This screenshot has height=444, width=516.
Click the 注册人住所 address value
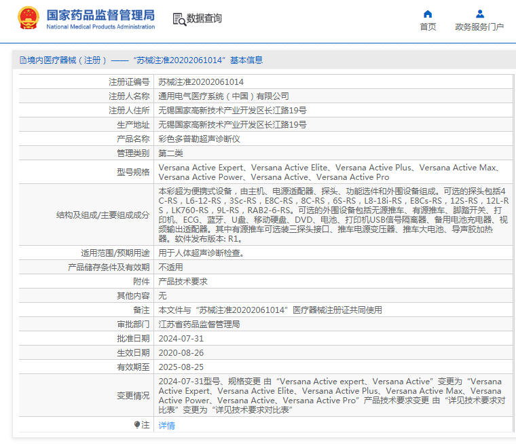pos(232,110)
